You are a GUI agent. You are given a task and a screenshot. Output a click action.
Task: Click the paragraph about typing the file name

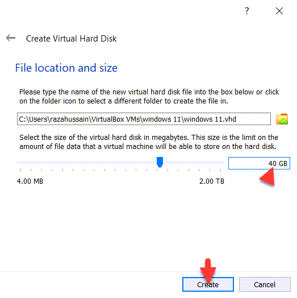[x=149, y=96]
